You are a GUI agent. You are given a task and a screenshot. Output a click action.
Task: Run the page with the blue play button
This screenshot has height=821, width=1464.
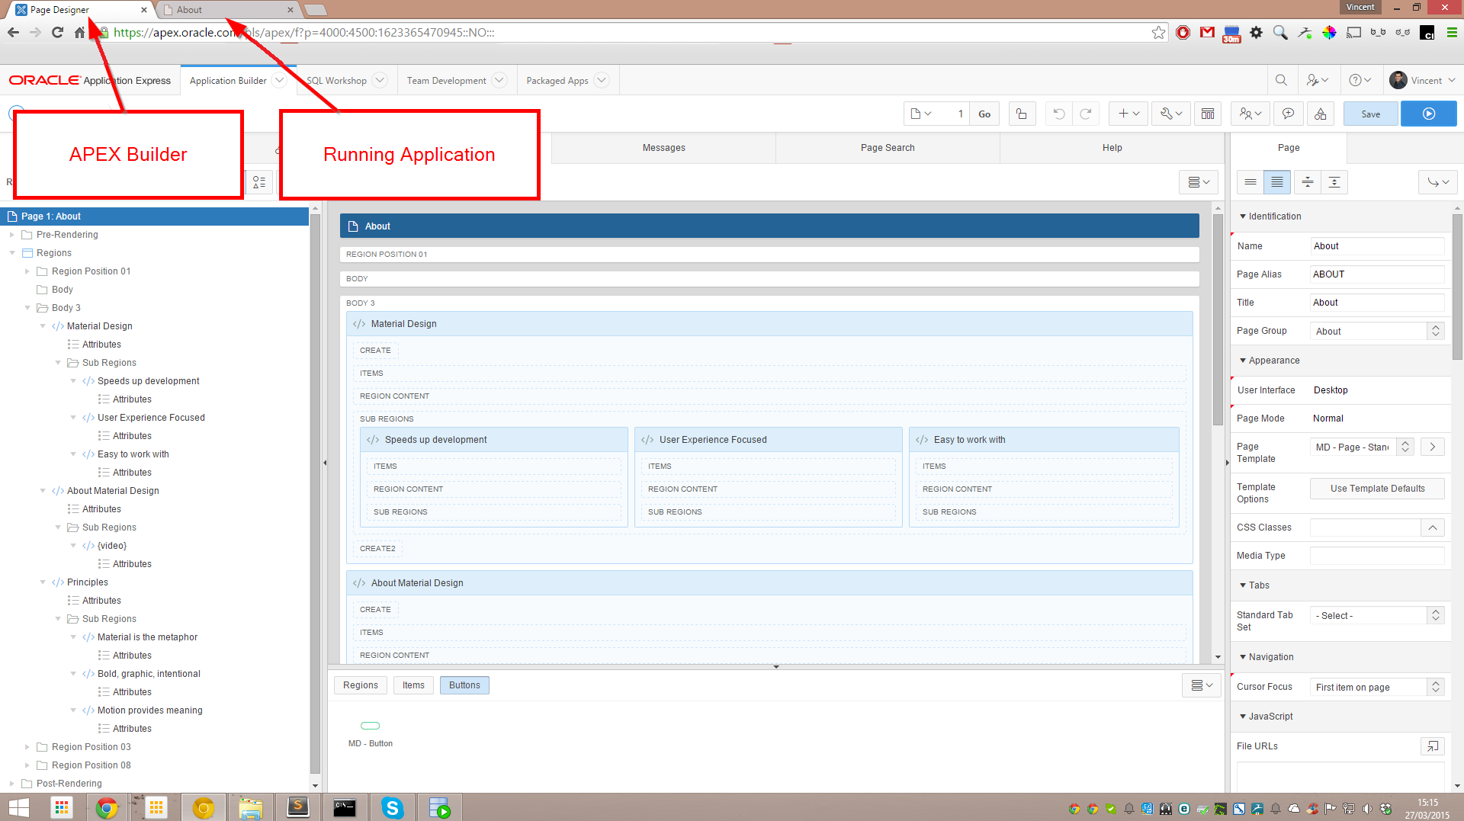pos(1428,114)
